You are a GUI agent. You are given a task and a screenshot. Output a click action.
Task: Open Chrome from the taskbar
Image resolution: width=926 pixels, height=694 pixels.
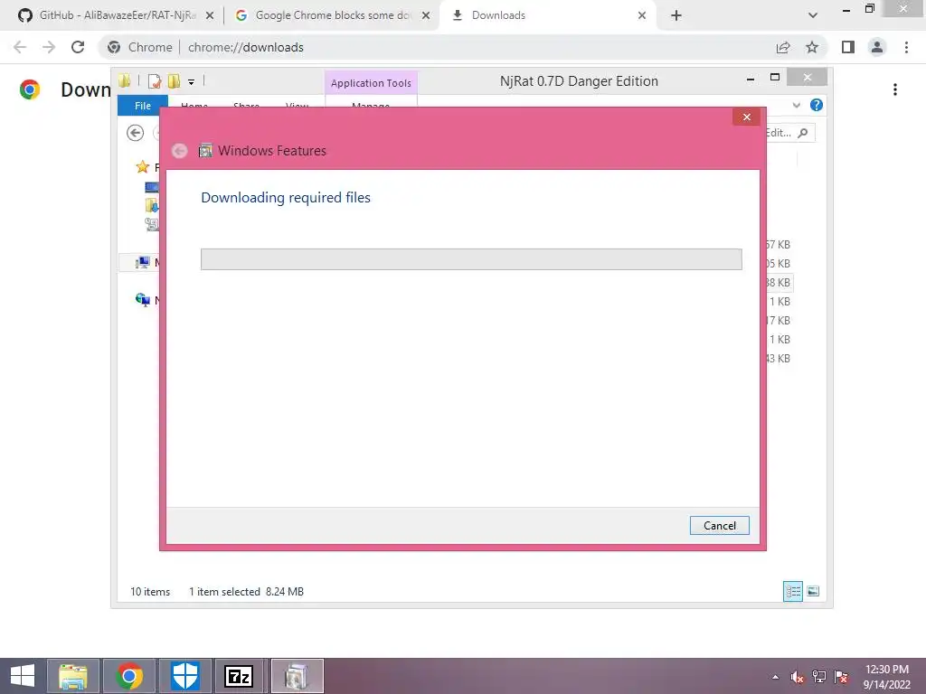click(129, 676)
